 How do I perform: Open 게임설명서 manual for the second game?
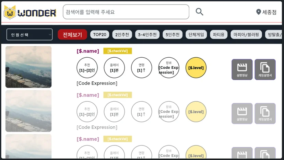pyautogui.click(x=265, y=114)
